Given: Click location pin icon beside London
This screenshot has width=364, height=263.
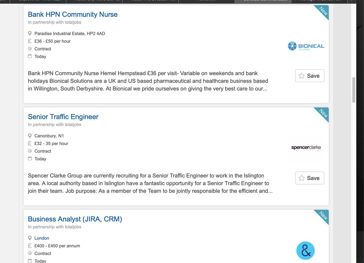Looking at the screenshot, I should point(30,238).
